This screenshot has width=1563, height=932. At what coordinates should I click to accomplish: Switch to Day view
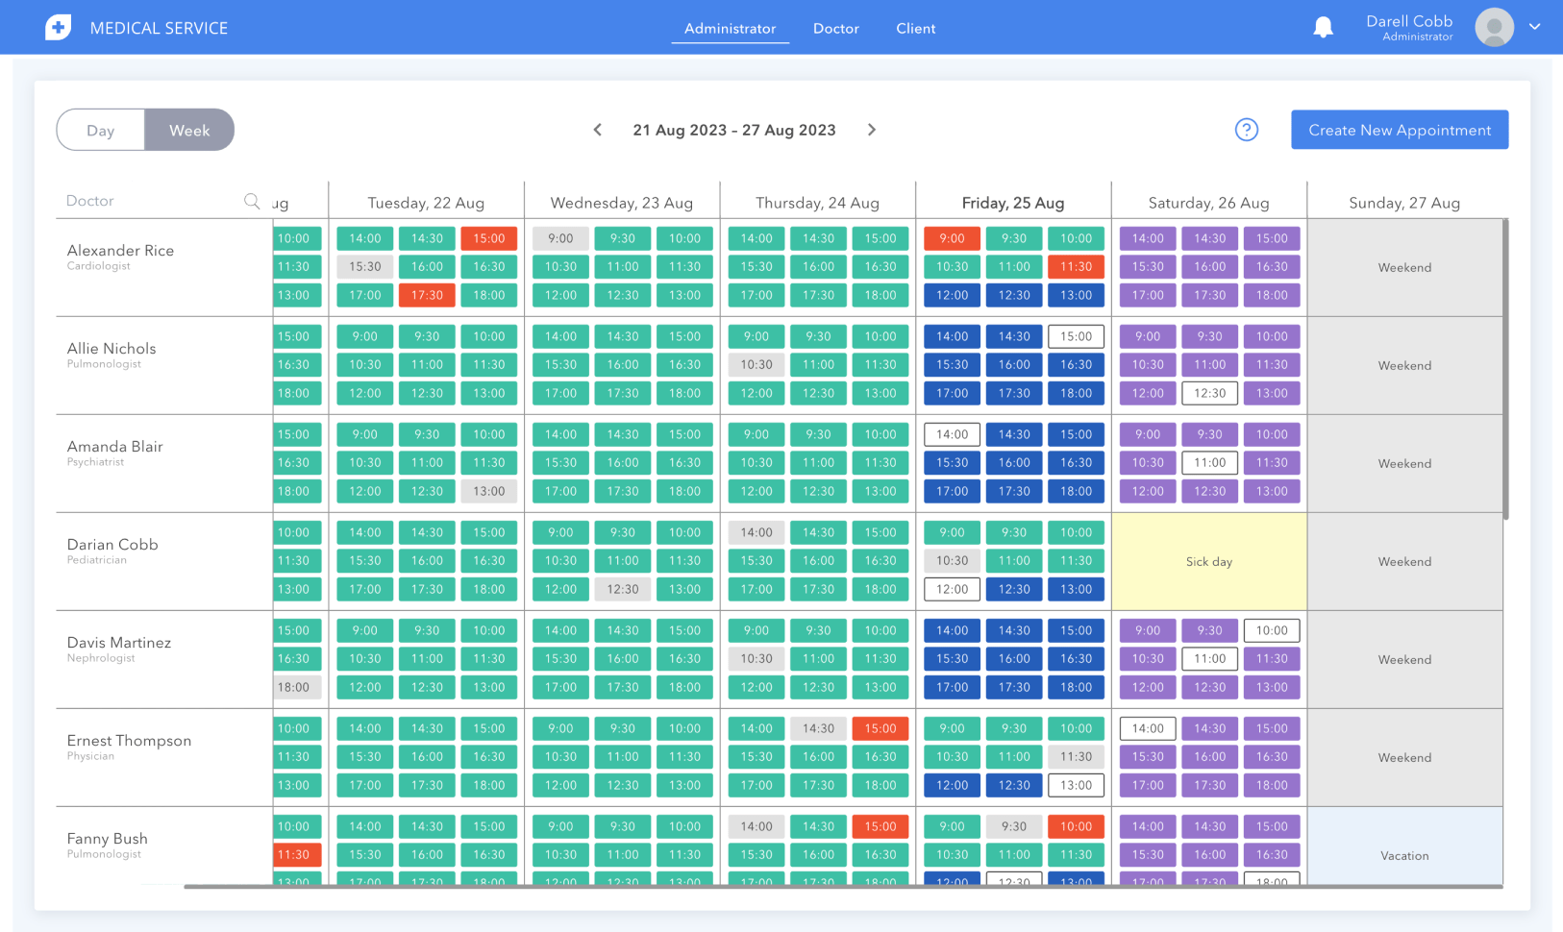click(x=101, y=131)
